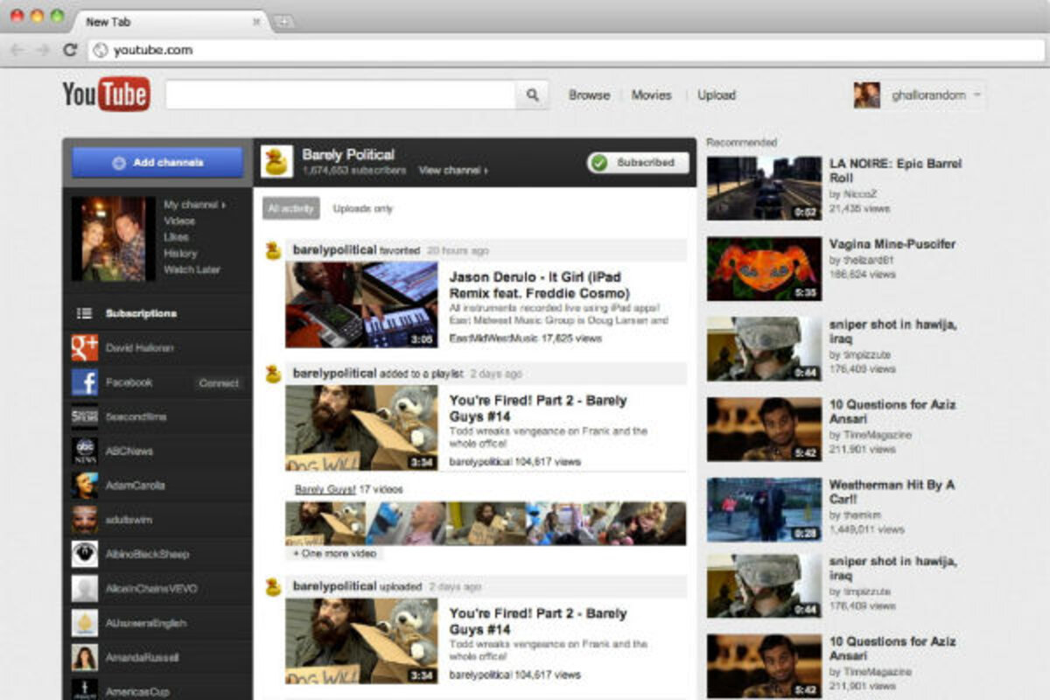Click Connect next to Facebook
The height and width of the screenshot is (700, 1050).
point(219,383)
